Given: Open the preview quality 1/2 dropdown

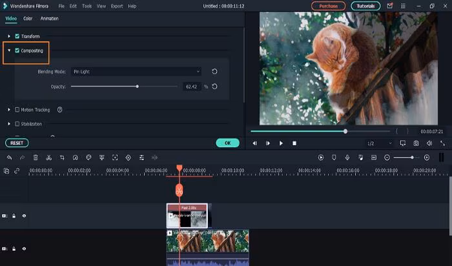Looking at the screenshot, I should 379,143.
